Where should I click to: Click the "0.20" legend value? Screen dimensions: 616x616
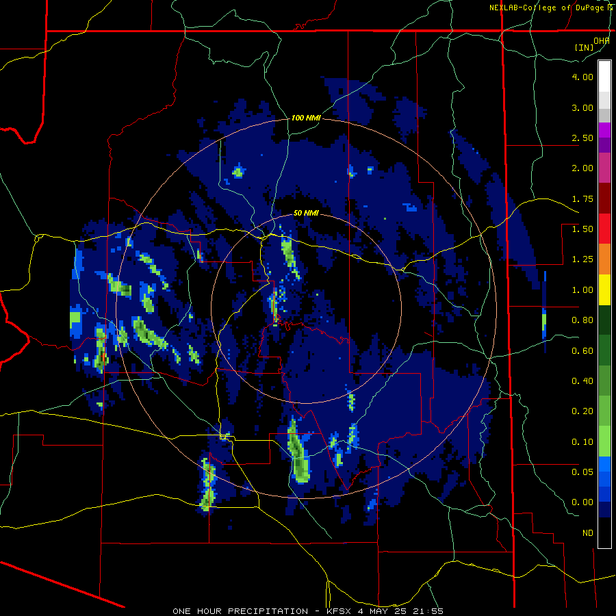582,411
